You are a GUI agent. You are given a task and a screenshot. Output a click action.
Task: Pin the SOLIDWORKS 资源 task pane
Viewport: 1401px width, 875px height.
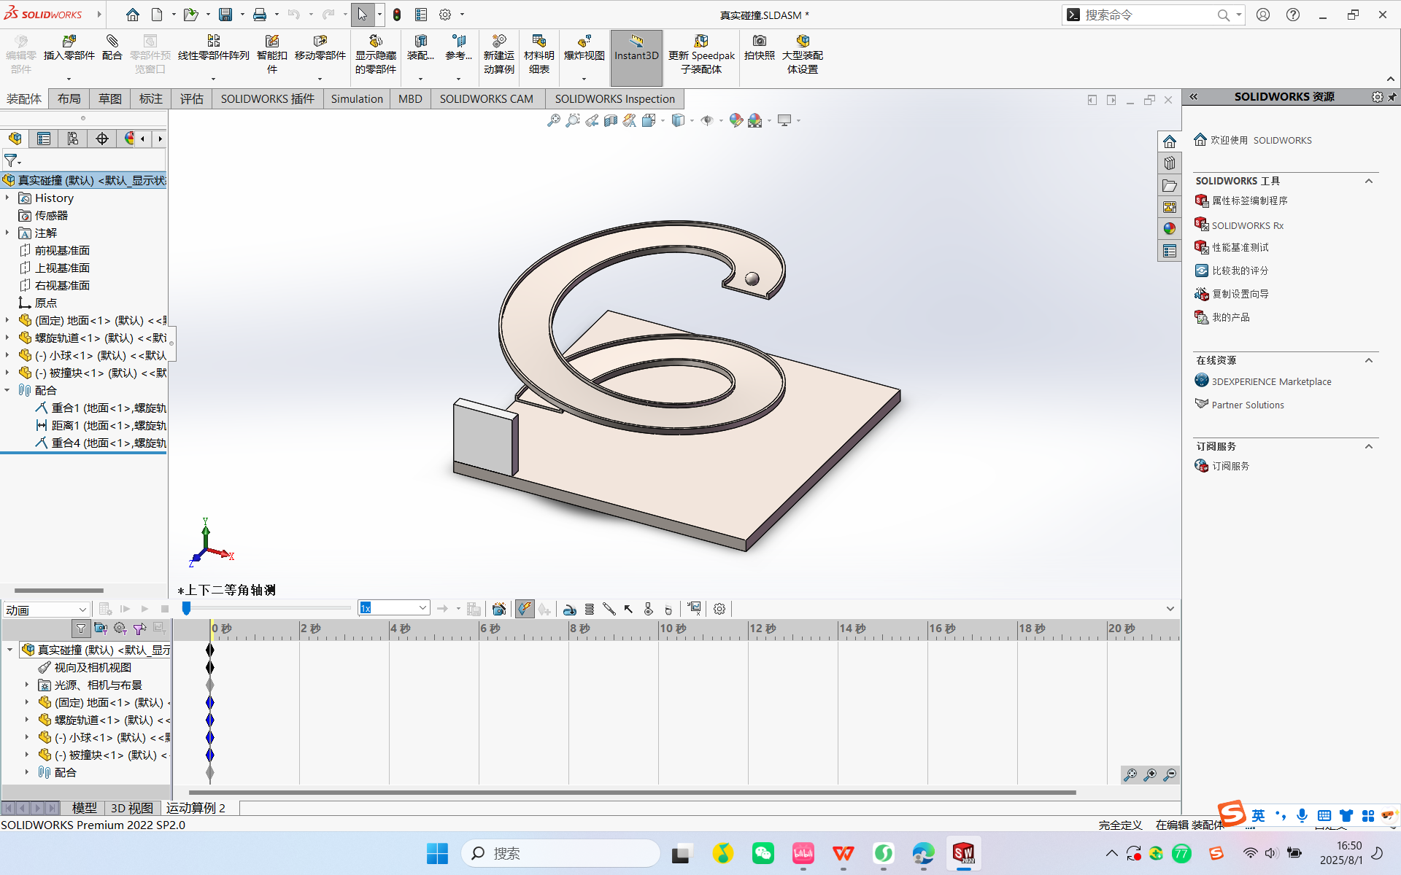(x=1394, y=96)
